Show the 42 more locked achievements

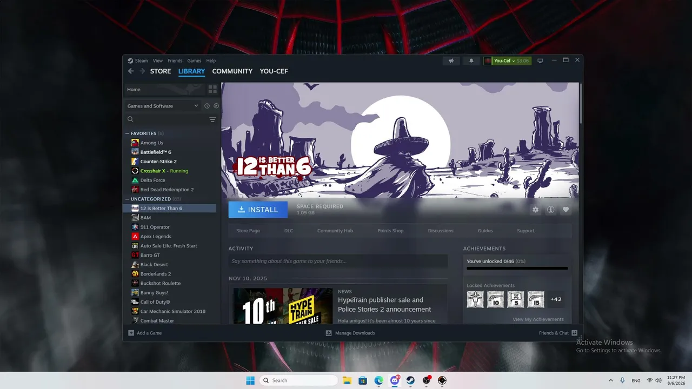pyautogui.click(x=556, y=299)
